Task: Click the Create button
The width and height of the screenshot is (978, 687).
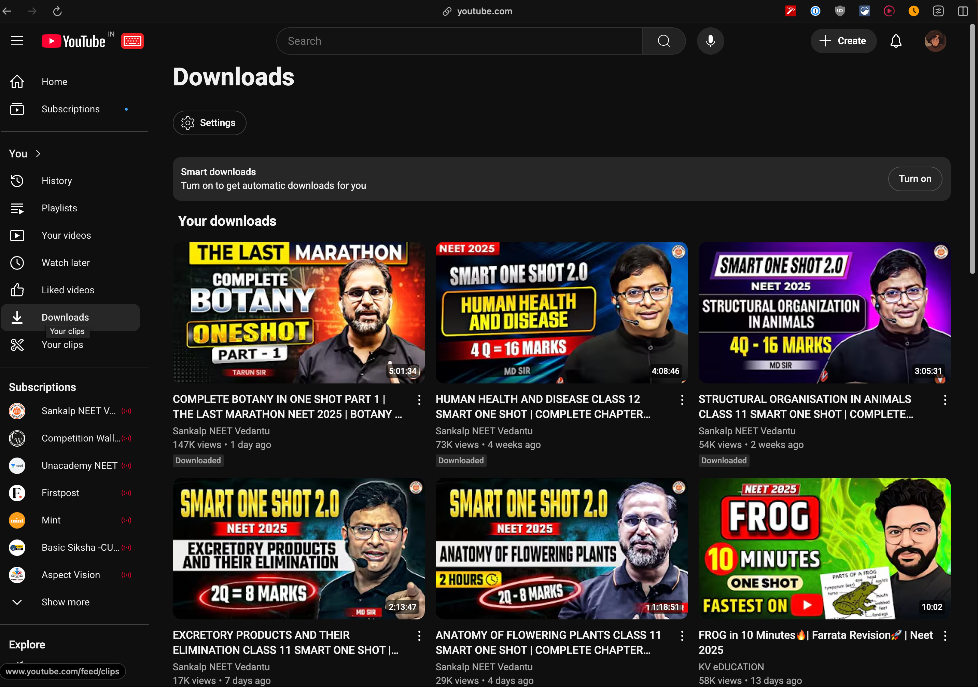Action: pyautogui.click(x=843, y=41)
